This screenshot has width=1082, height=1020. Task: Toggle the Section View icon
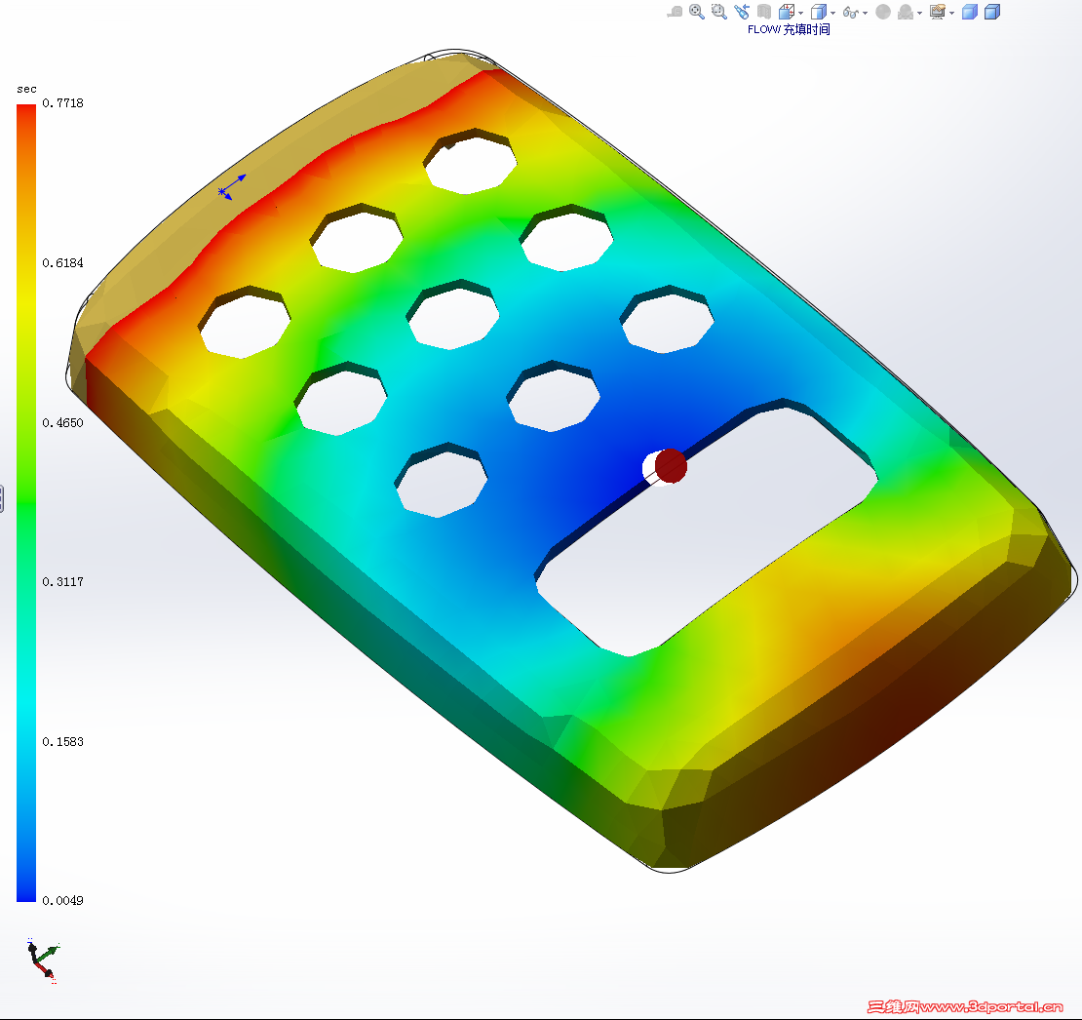pos(764,12)
